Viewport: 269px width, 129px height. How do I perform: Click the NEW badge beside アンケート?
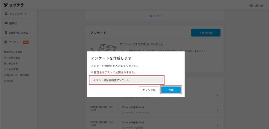click(26, 42)
